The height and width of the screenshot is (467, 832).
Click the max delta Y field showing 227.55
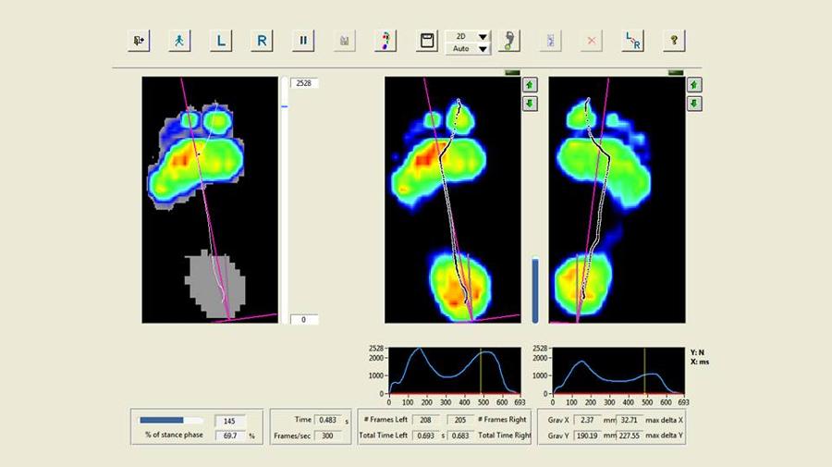tap(630, 436)
